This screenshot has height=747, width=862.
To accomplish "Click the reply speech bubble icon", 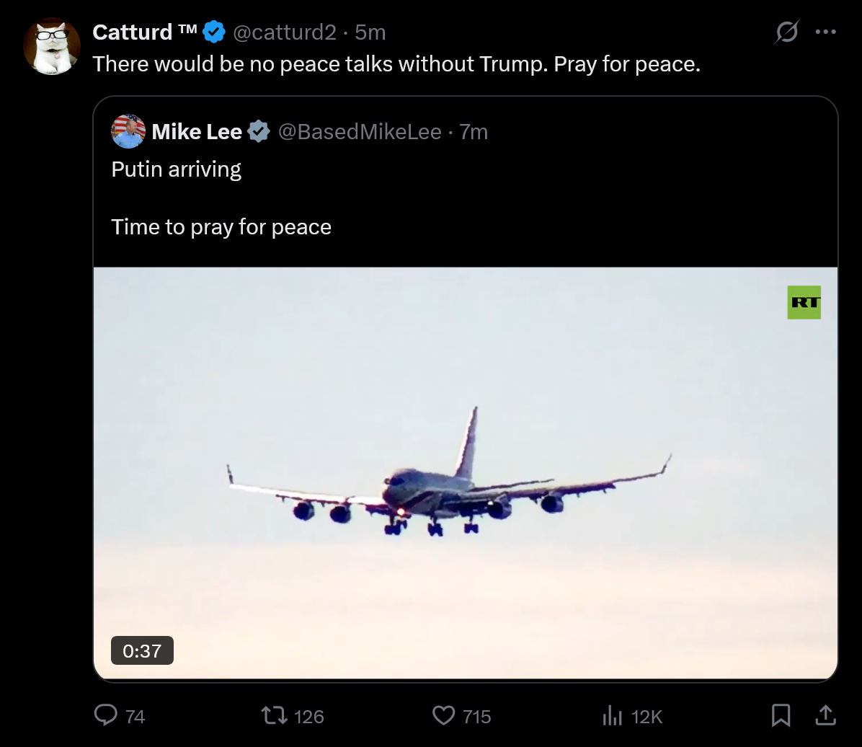I will click(106, 715).
